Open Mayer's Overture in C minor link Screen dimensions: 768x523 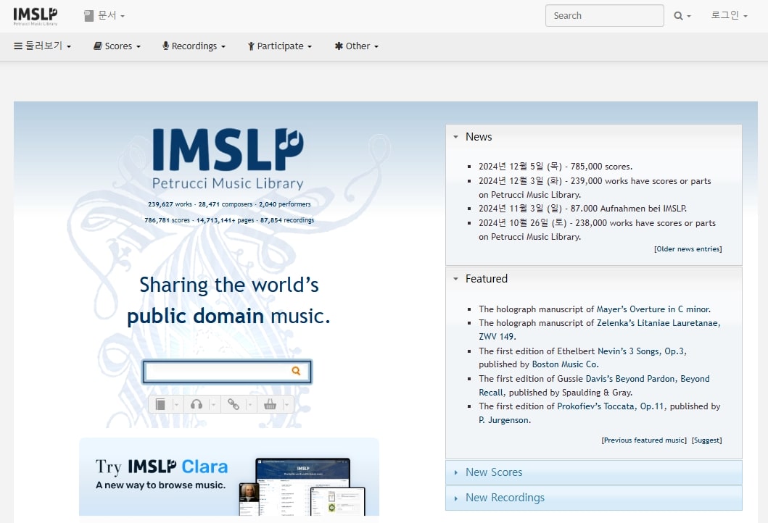coord(653,309)
